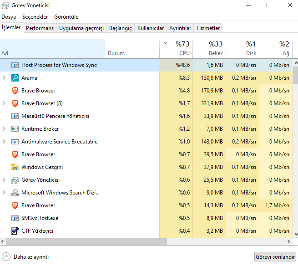Select the CTF Yükleyici process name

tap(37, 231)
